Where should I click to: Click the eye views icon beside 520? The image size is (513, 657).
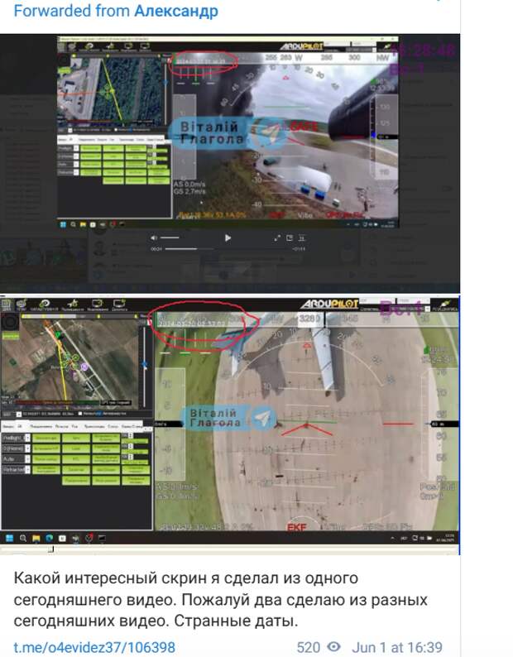[x=334, y=647]
